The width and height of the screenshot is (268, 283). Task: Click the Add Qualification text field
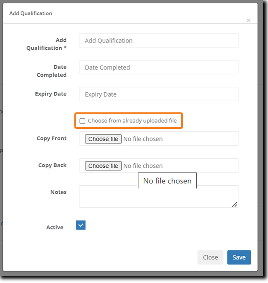pyautogui.click(x=159, y=40)
